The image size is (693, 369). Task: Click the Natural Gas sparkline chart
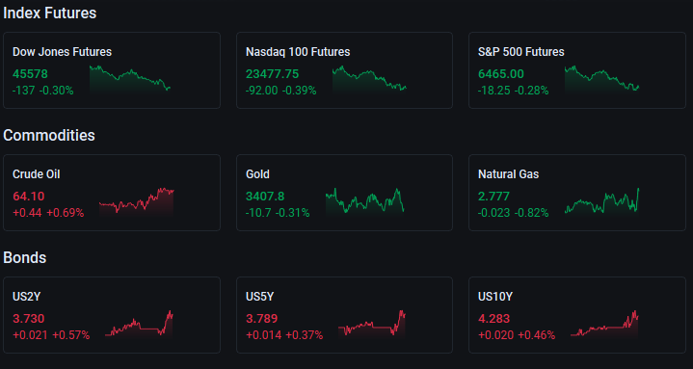click(x=602, y=202)
